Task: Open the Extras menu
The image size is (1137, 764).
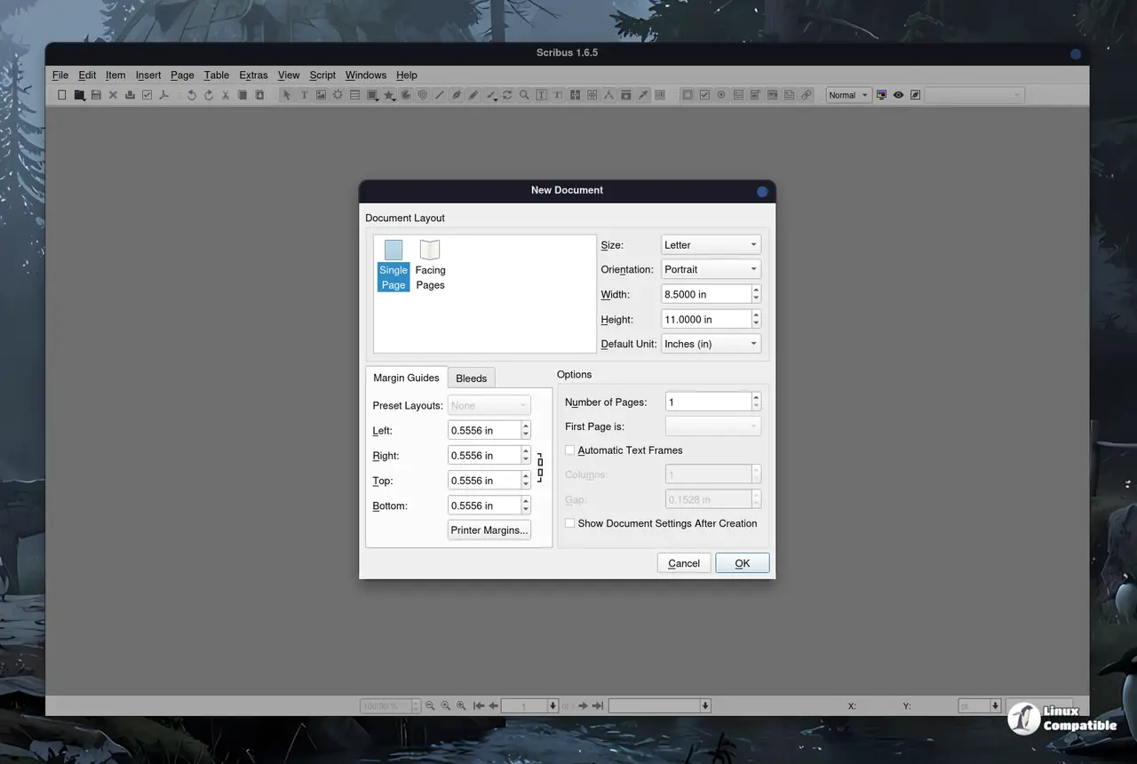Action: point(253,76)
